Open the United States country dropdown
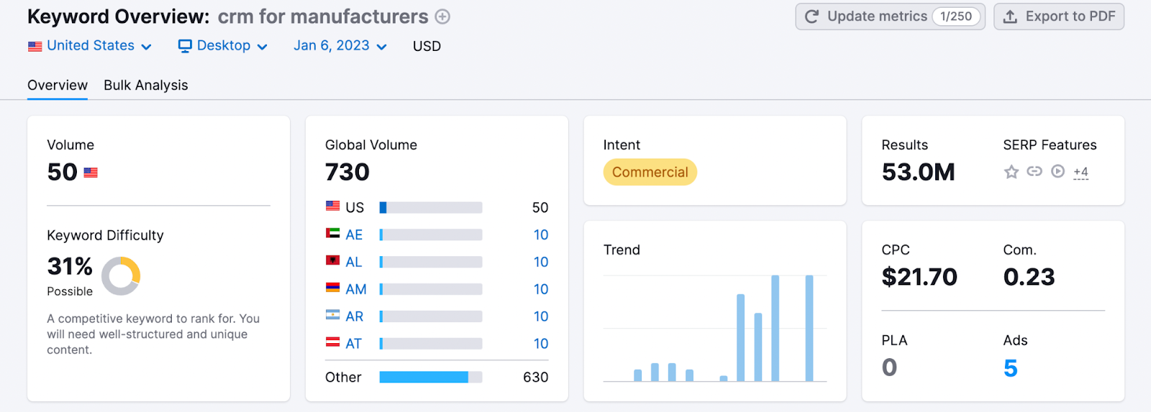 pyautogui.click(x=90, y=46)
